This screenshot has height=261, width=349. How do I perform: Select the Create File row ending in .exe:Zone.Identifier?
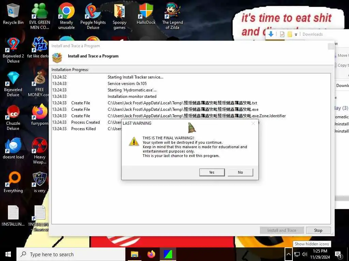[x=191, y=116]
